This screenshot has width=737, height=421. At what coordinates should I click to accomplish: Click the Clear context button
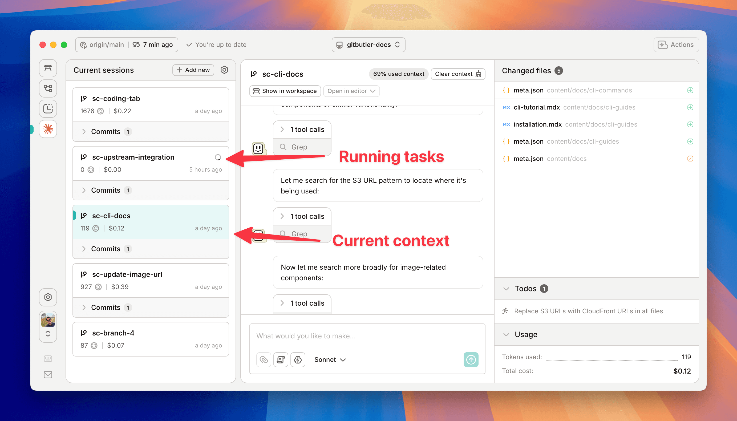(x=458, y=74)
